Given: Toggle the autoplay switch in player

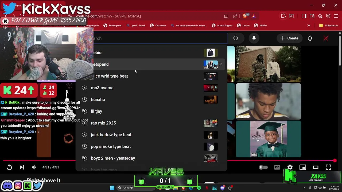Looking at the screenshot, I should pyautogui.click(x=263, y=167).
